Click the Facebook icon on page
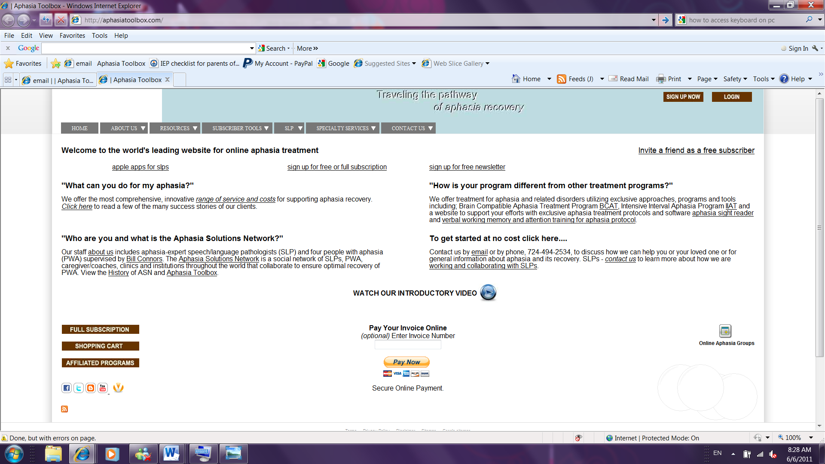The width and height of the screenshot is (825, 464). 67,388
